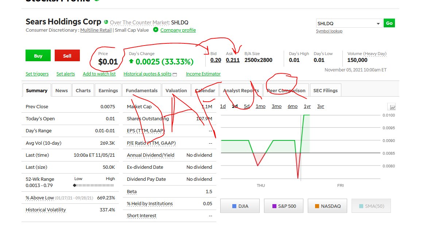
Task: Open the Fundamentals tab
Action: click(x=142, y=90)
